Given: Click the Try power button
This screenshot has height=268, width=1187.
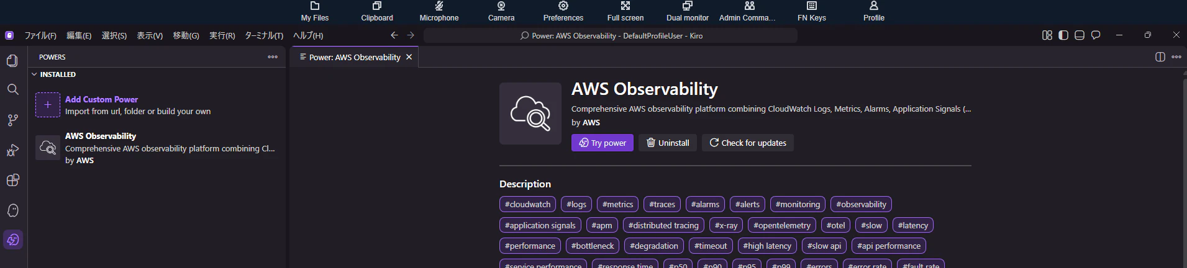Looking at the screenshot, I should point(603,143).
